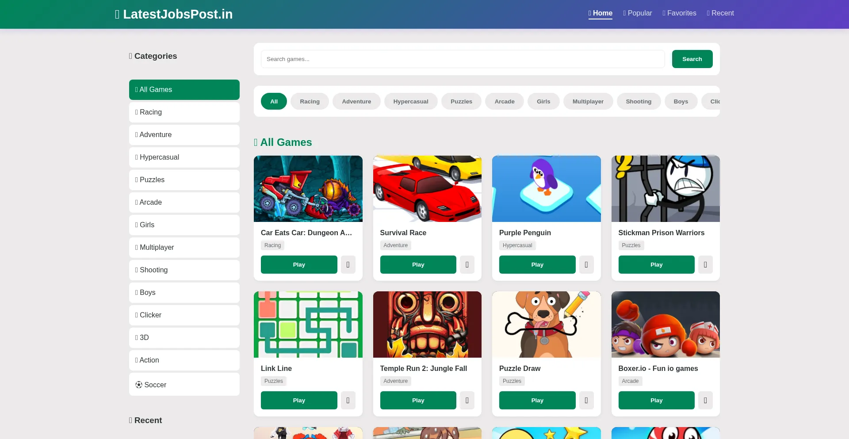849x439 pixels.
Task: Click the icon button beside Play on Puzzle Draw card
Action: [586, 400]
